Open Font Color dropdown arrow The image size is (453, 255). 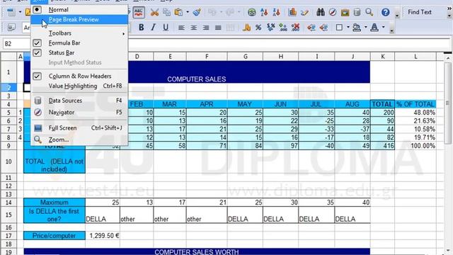[x=384, y=28]
